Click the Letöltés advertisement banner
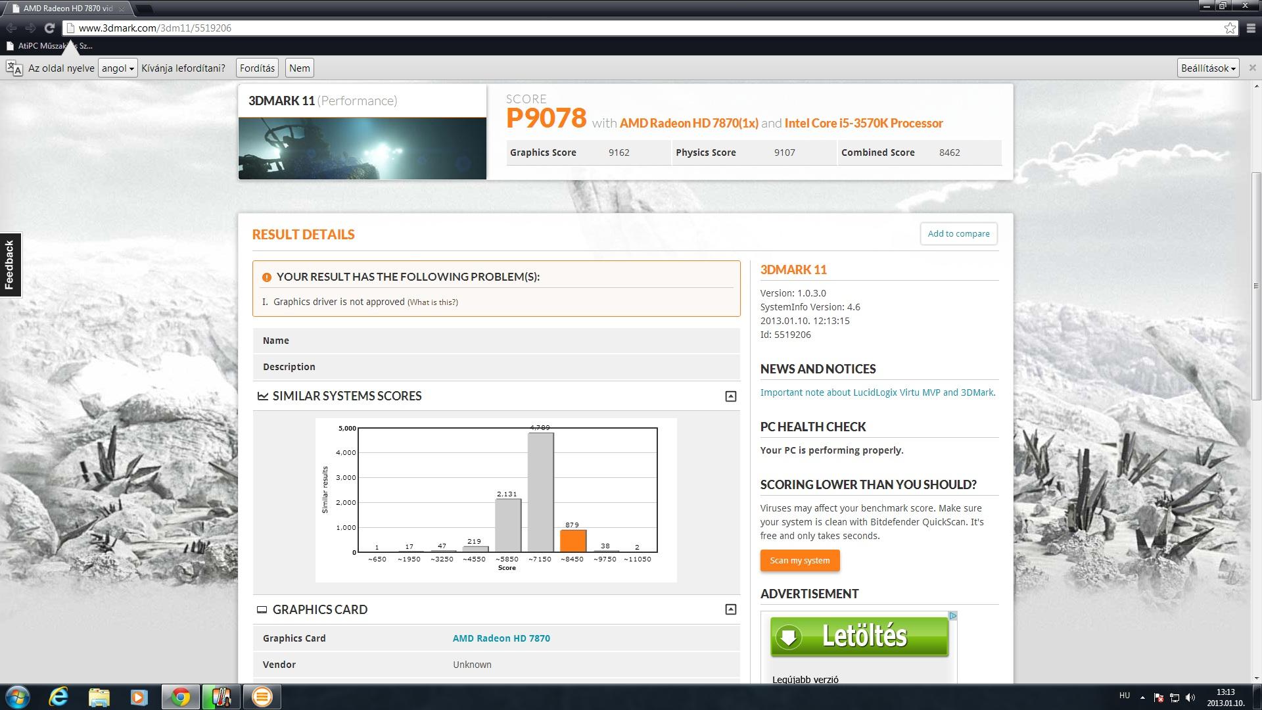Viewport: 1262px width, 710px height. coord(859,636)
